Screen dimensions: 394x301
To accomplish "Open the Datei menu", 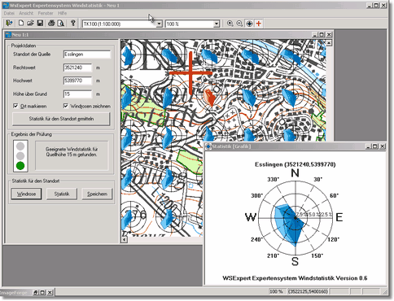I will click(9, 13).
